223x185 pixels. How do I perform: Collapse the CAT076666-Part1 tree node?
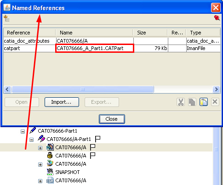pos(23,131)
